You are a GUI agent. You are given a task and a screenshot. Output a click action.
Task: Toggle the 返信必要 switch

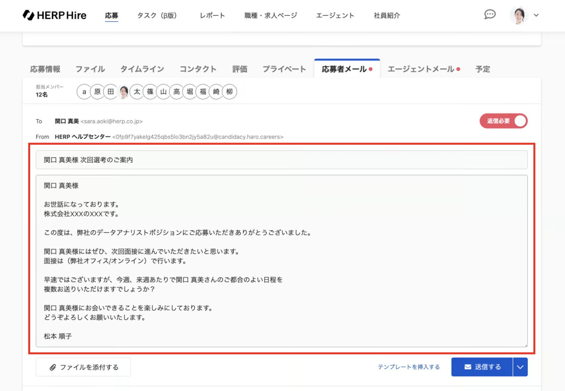(x=503, y=121)
